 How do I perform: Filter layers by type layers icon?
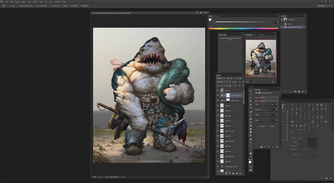[x=234, y=78]
